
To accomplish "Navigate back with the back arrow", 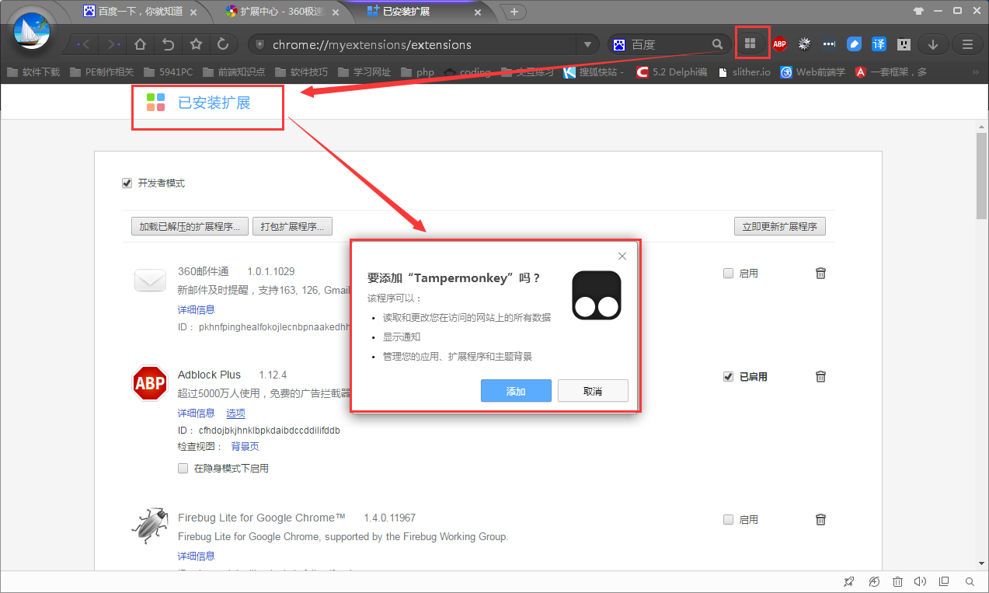I will tap(85, 44).
